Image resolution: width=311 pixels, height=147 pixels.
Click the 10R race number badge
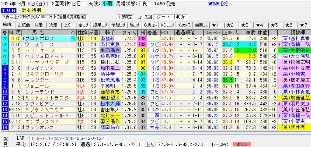(x=9, y=10)
